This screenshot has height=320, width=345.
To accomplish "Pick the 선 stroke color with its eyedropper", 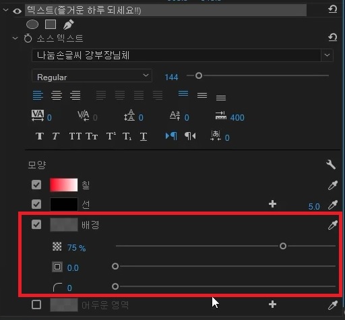I will point(333,205).
